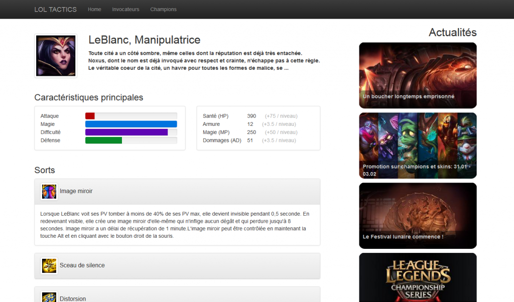Click the 'Attaque' stat label
This screenshot has width=514, height=302.
pos(50,116)
